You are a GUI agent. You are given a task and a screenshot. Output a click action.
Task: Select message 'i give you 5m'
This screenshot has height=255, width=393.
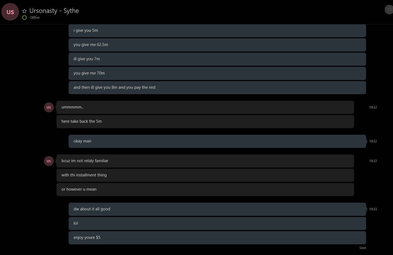[217, 30]
